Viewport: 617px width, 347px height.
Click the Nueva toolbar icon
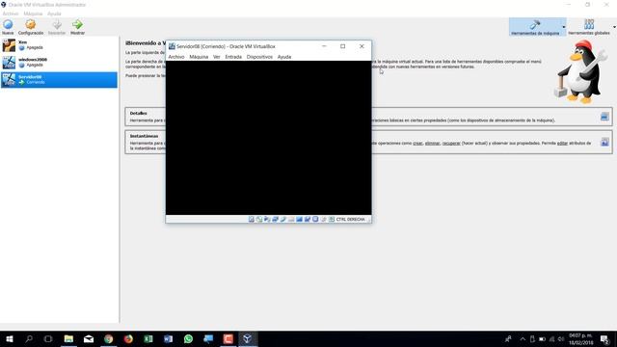pos(8,27)
